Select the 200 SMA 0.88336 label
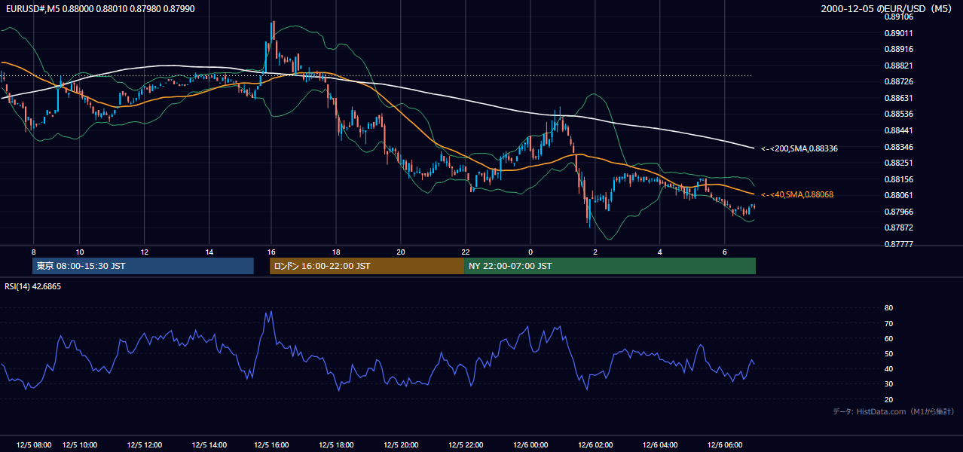The width and height of the screenshot is (963, 452). coord(799,148)
